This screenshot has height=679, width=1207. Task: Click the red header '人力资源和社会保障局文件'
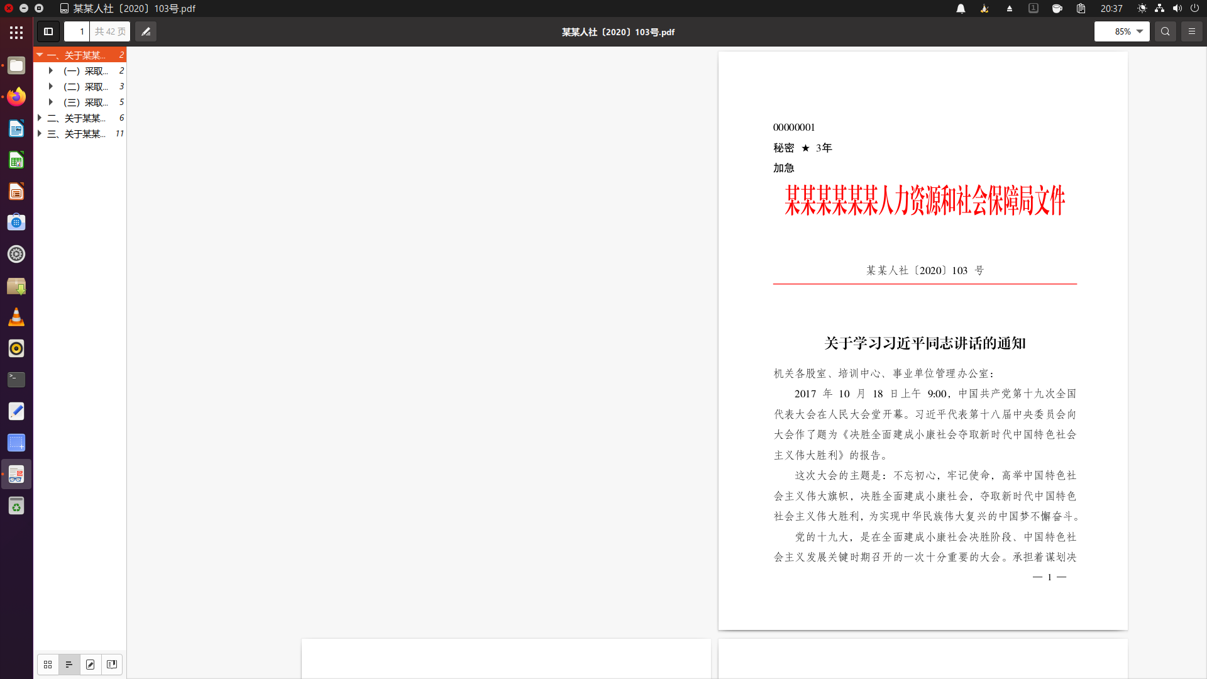pyautogui.click(x=971, y=201)
